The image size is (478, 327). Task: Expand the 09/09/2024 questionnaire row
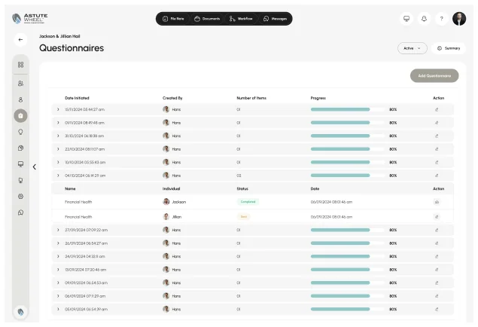point(58,283)
